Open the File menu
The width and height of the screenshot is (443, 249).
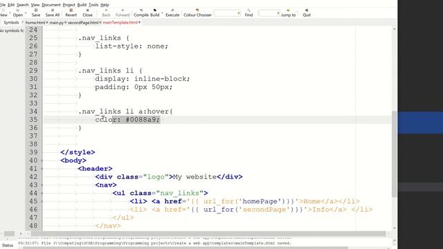3,5
